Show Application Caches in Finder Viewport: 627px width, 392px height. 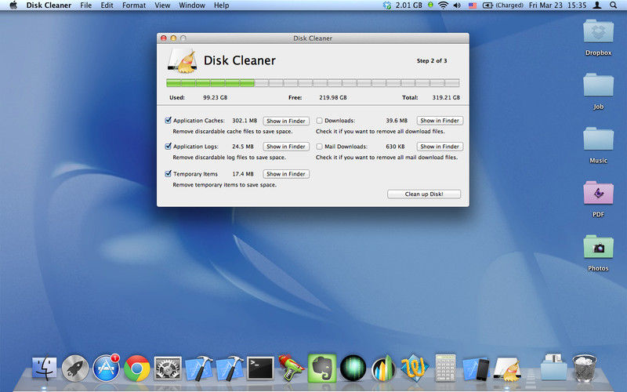point(286,121)
